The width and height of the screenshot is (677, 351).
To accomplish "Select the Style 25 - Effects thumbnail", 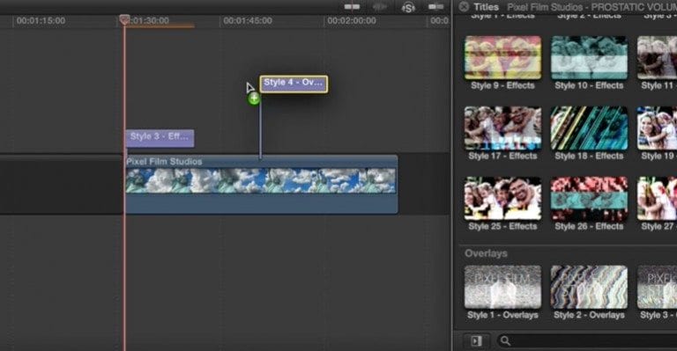I will point(502,199).
